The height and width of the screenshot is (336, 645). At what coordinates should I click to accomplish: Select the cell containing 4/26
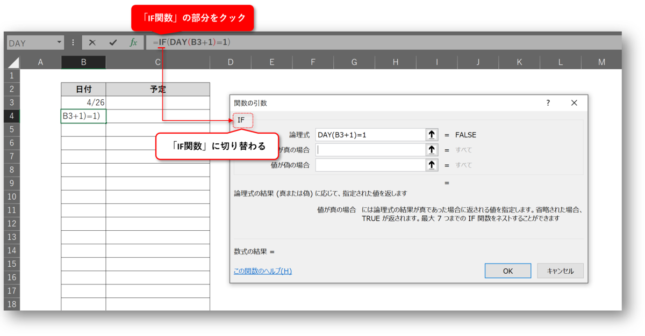(83, 102)
